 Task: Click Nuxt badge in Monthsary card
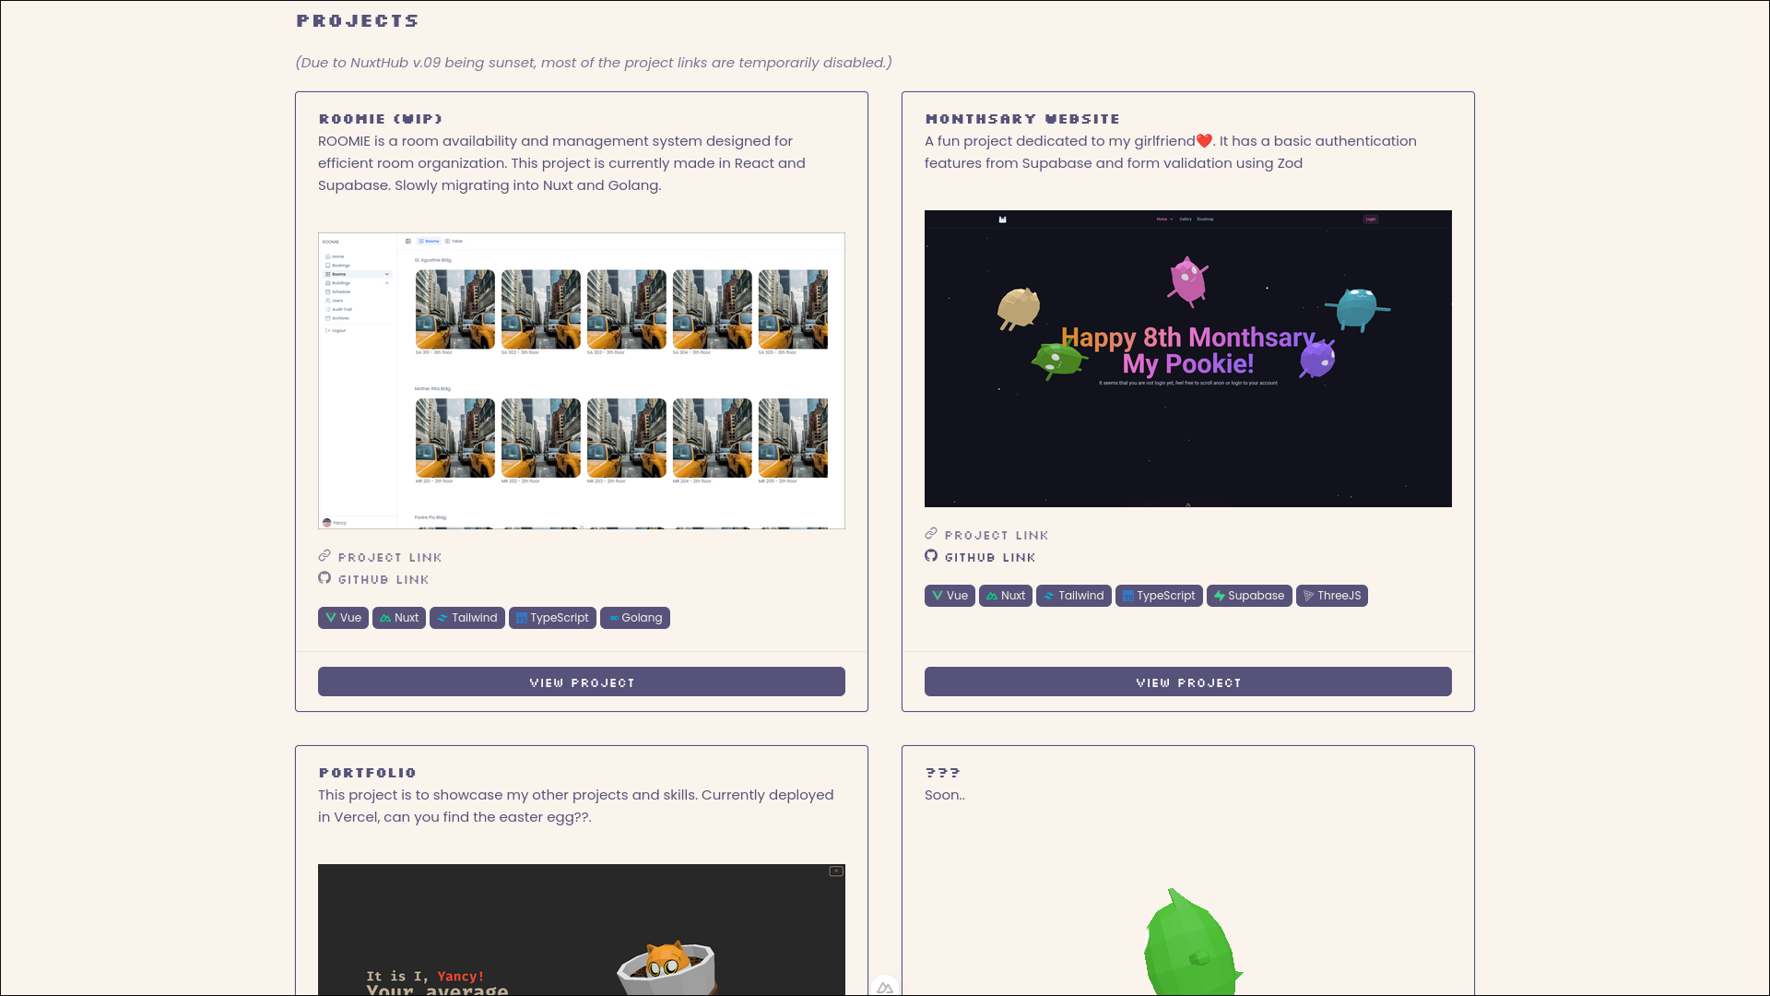click(1005, 596)
